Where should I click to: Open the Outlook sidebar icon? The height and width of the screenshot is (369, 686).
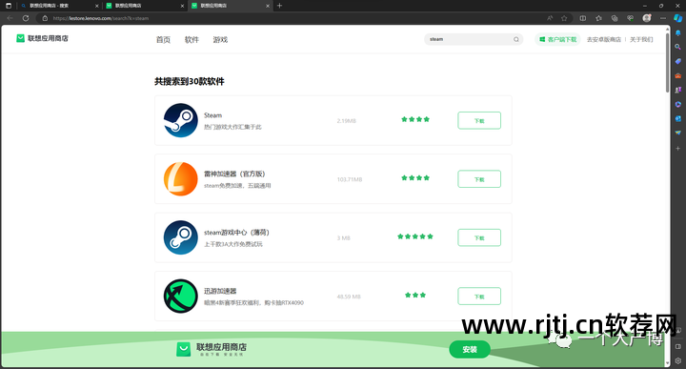pos(677,118)
